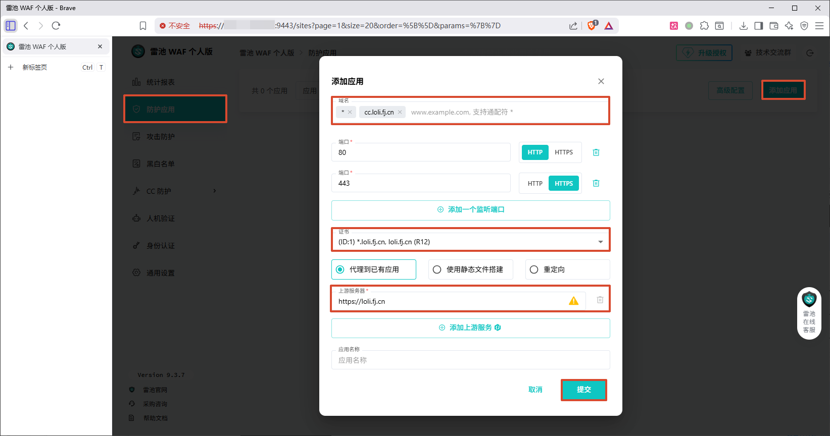Viewport: 830px width, 436px height.
Task: Reload the page
Action: [56, 26]
